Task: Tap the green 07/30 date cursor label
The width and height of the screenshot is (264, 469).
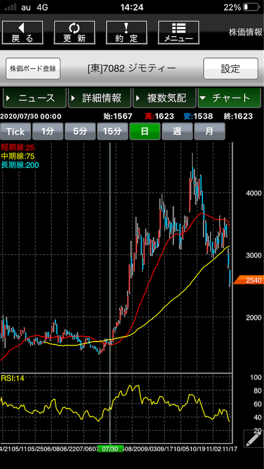Action: point(110,449)
